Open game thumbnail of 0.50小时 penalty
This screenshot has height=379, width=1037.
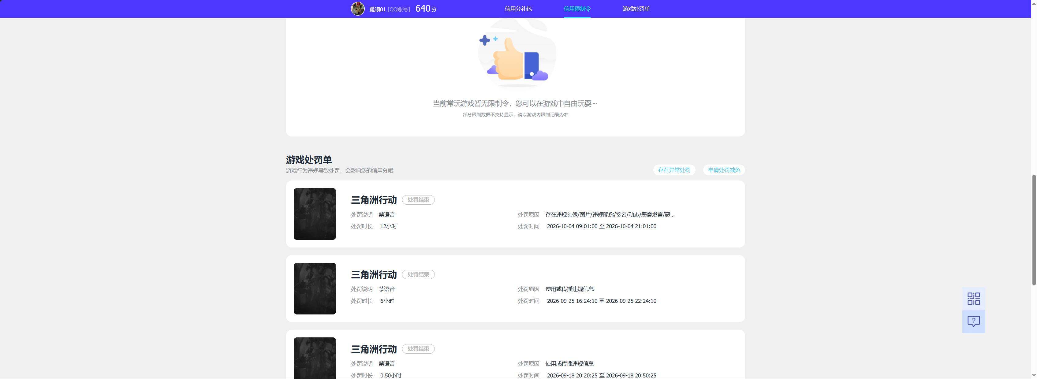[314, 358]
